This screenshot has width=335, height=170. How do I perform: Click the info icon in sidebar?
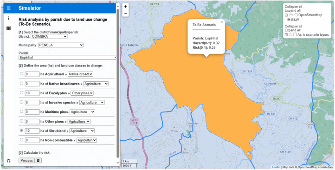pos(8,18)
